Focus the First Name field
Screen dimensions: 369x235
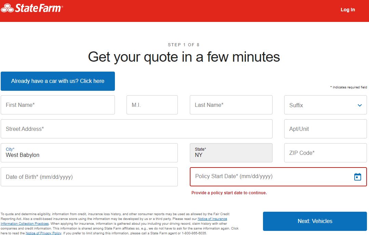click(57, 105)
